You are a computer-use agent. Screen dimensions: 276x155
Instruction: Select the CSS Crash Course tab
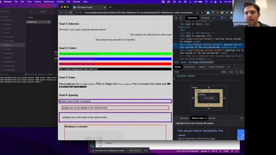(89, 7)
